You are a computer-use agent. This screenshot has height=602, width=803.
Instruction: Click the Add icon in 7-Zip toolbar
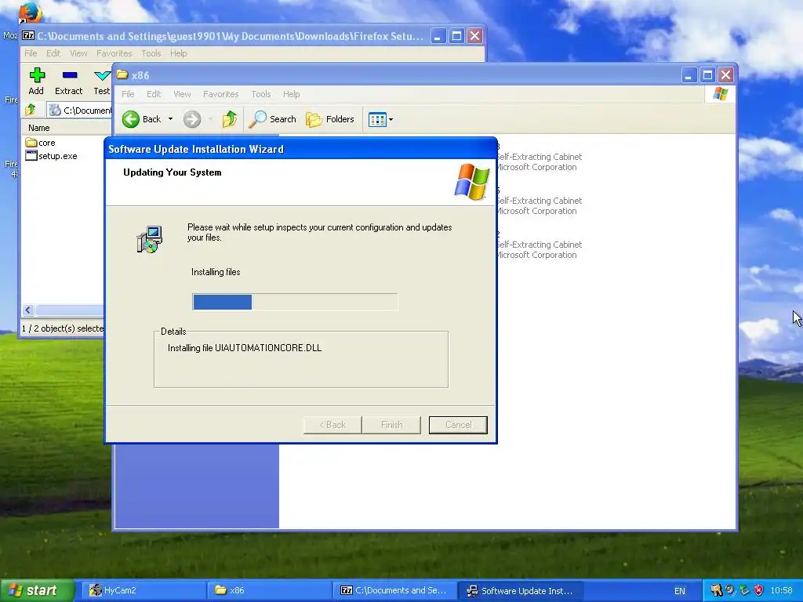point(36,81)
